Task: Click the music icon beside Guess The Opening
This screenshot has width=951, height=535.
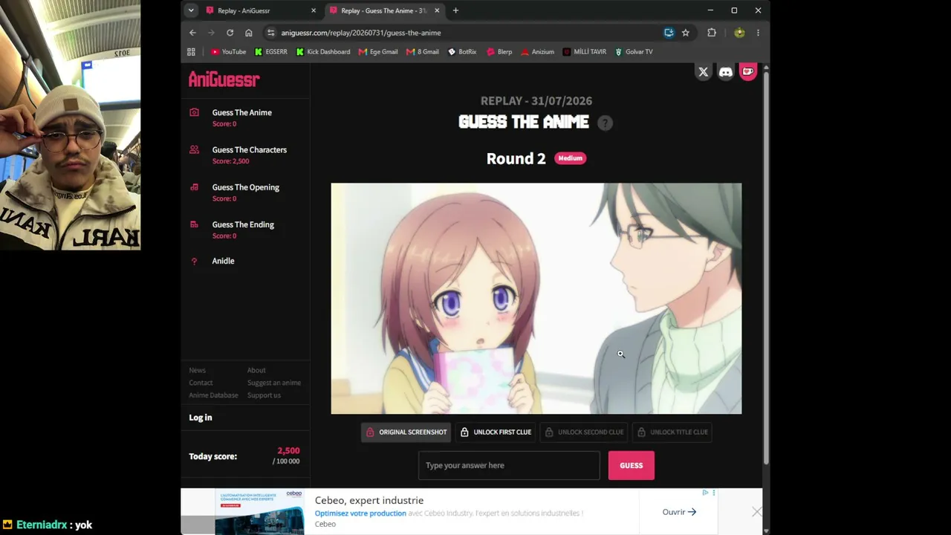Action: (194, 187)
